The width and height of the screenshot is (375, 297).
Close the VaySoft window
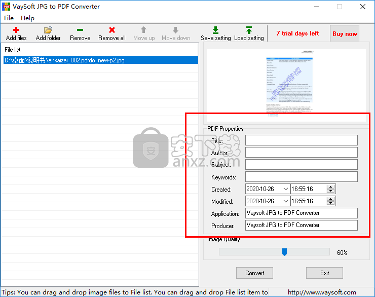coord(363,7)
